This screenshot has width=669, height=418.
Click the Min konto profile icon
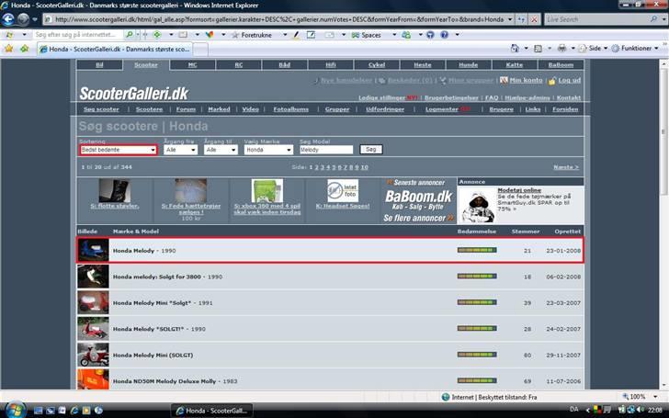click(x=505, y=80)
